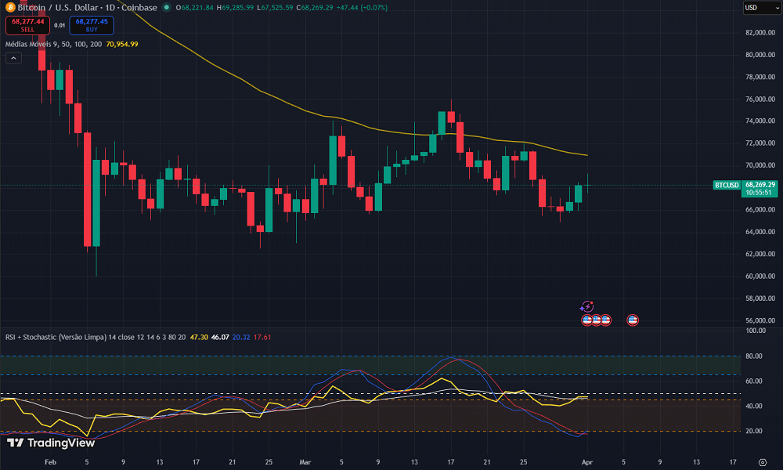Click the orange Bitcoin symbol icon

pos(9,8)
